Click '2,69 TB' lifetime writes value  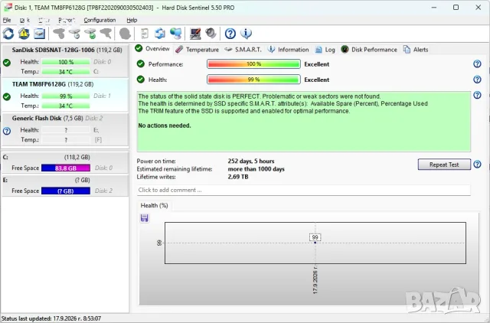[238, 177]
